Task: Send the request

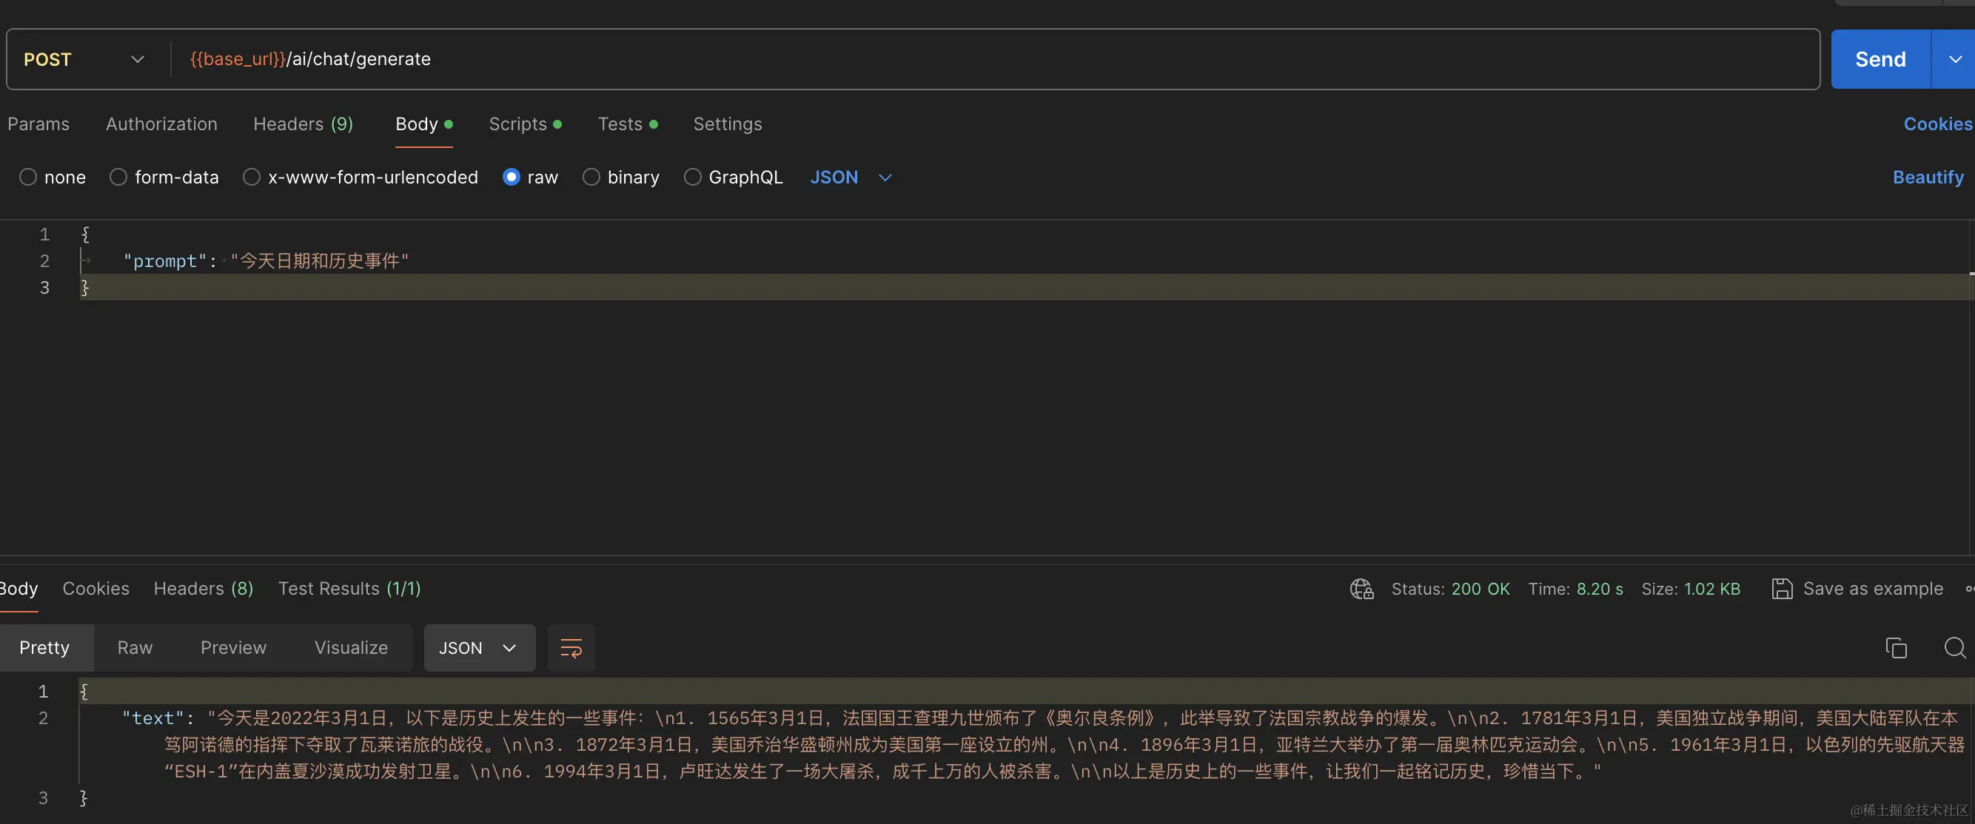Action: pyautogui.click(x=1880, y=59)
